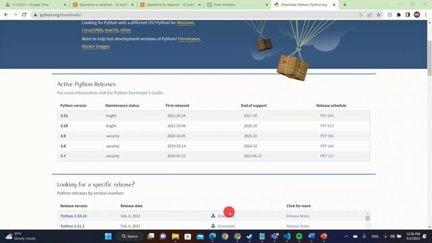Reload the python.org page
Screen dimensions: 432x243
click(24, 15)
